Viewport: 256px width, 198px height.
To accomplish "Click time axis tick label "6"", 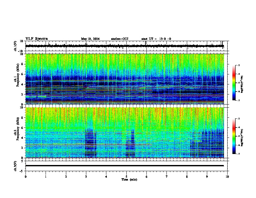I will pyautogui.click(x=147, y=177).
